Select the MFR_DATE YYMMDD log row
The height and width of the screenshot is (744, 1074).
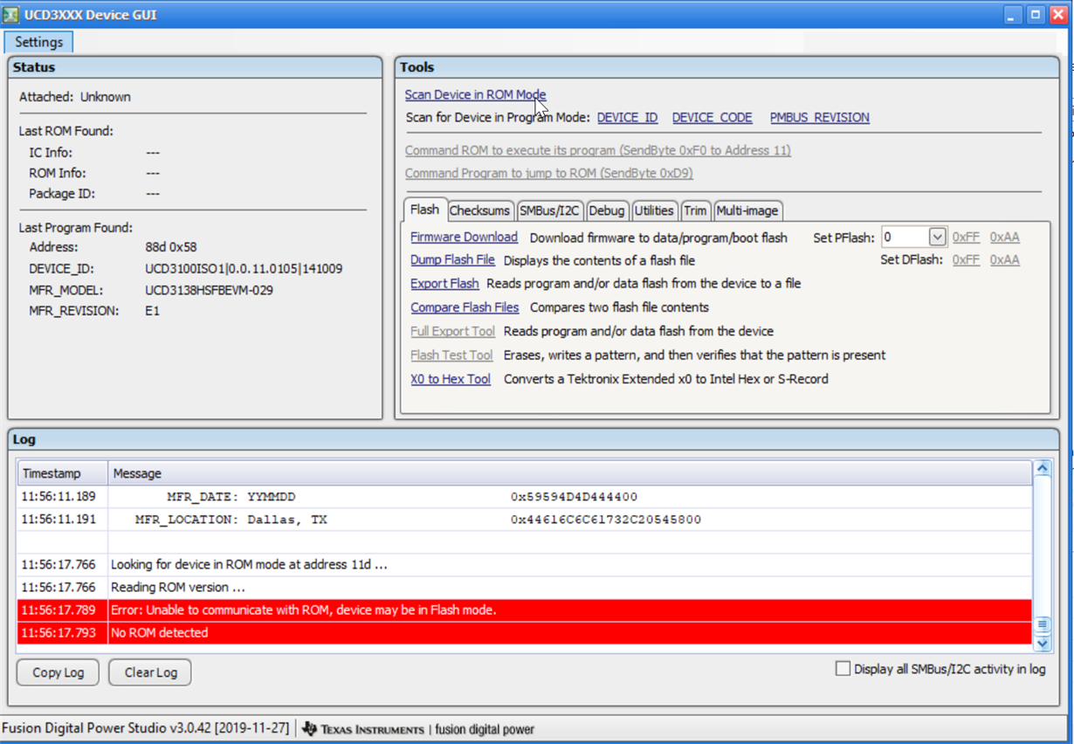click(525, 497)
